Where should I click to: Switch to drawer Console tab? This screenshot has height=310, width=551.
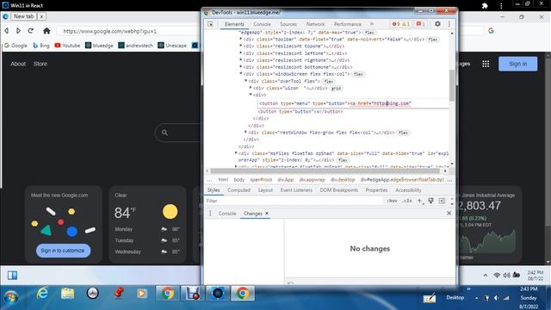point(227,214)
